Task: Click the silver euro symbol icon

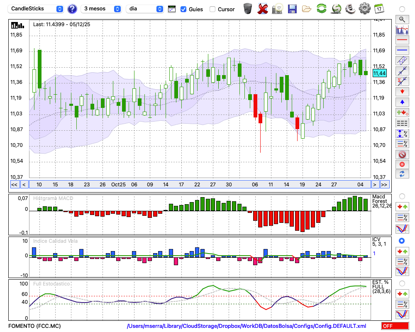Action: 351,9
